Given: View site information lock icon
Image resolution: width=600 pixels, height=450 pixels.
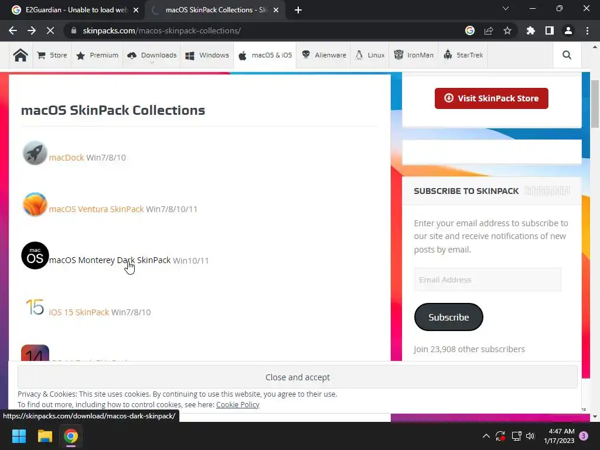Looking at the screenshot, I should coord(74,30).
